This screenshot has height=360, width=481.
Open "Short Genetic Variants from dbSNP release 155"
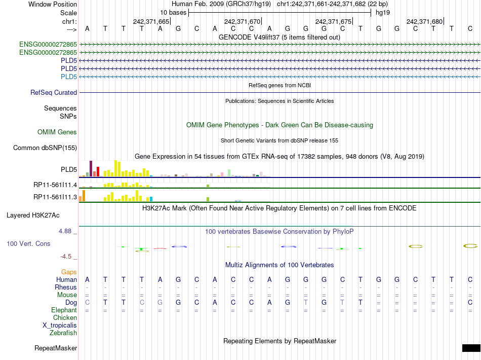pos(279,140)
